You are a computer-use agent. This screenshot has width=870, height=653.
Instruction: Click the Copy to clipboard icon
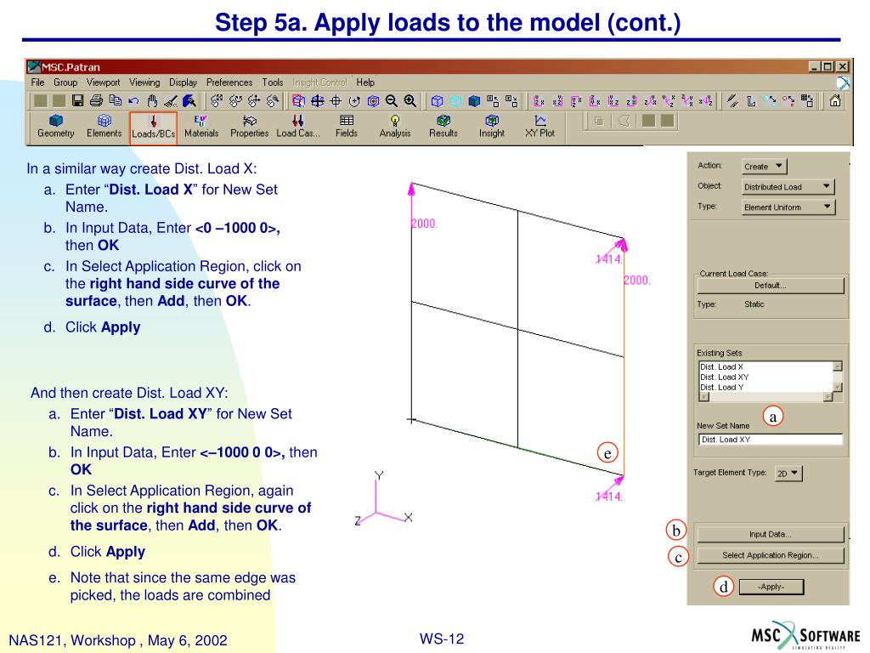click(x=116, y=100)
